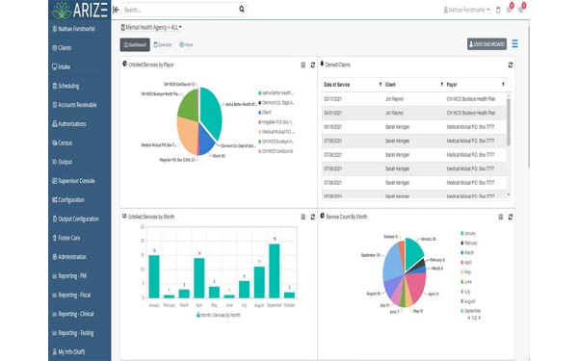Open Accounts Receivable in the sidebar
The image size is (578, 361).
(x=75, y=105)
